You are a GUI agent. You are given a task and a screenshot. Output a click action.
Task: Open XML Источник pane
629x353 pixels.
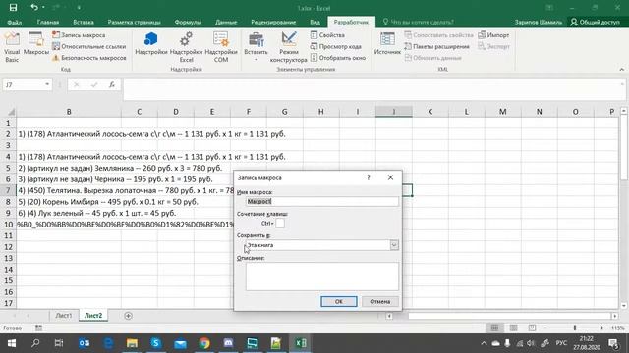click(x=387, y=44)
